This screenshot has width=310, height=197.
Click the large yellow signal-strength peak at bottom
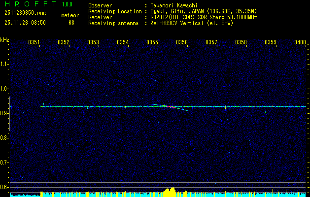(170, 192)
